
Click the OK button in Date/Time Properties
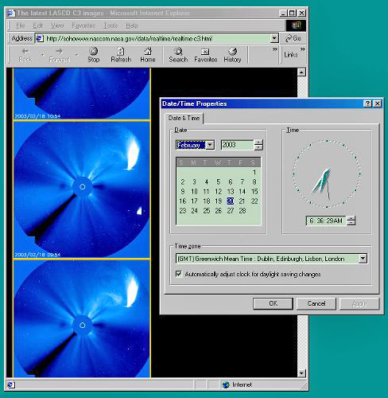[x=273, y=303]
